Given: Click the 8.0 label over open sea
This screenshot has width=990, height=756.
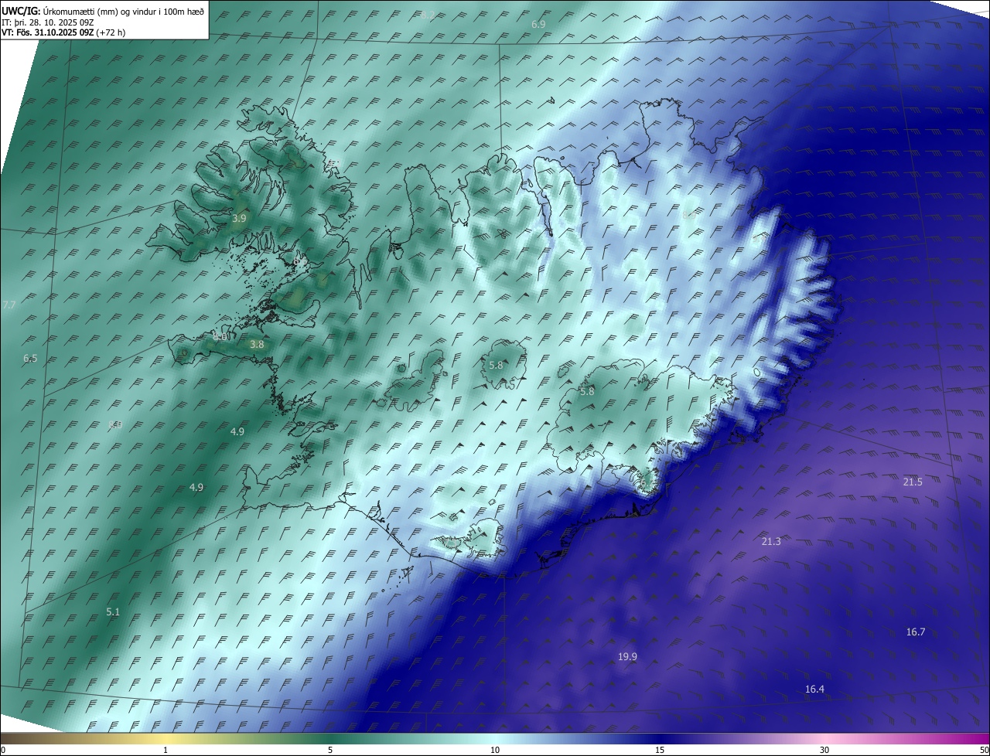Looking at the screenshot, I should 115,426.
